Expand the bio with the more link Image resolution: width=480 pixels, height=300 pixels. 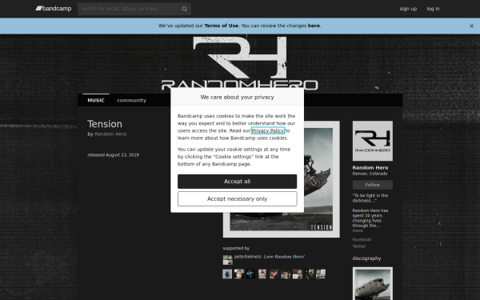[358, 231]
